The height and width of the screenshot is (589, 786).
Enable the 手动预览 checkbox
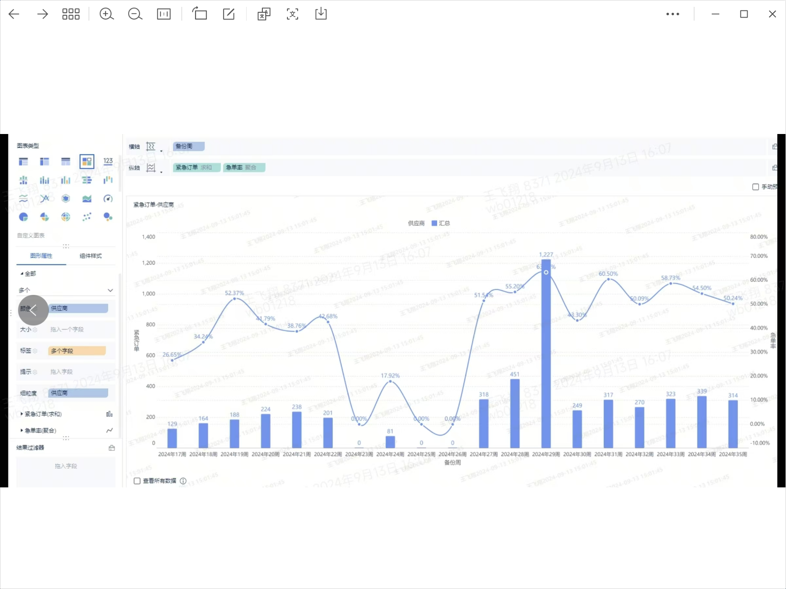[x=756, y=187]
